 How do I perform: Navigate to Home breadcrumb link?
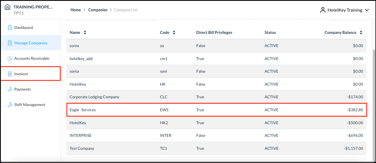click(x=76, y=10)
